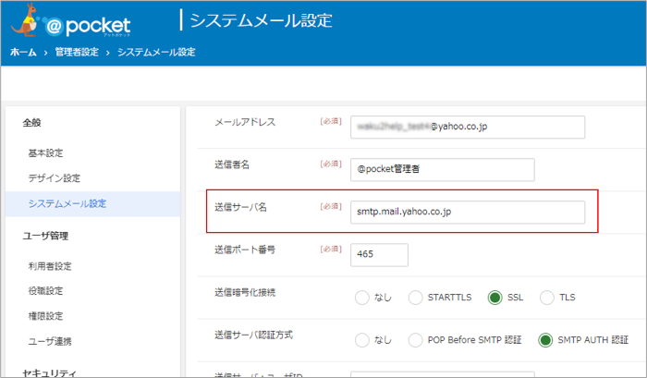Open 基本設定 in sidebar
This screenshot has width=647, height=378.
click(x=46, y=153)
